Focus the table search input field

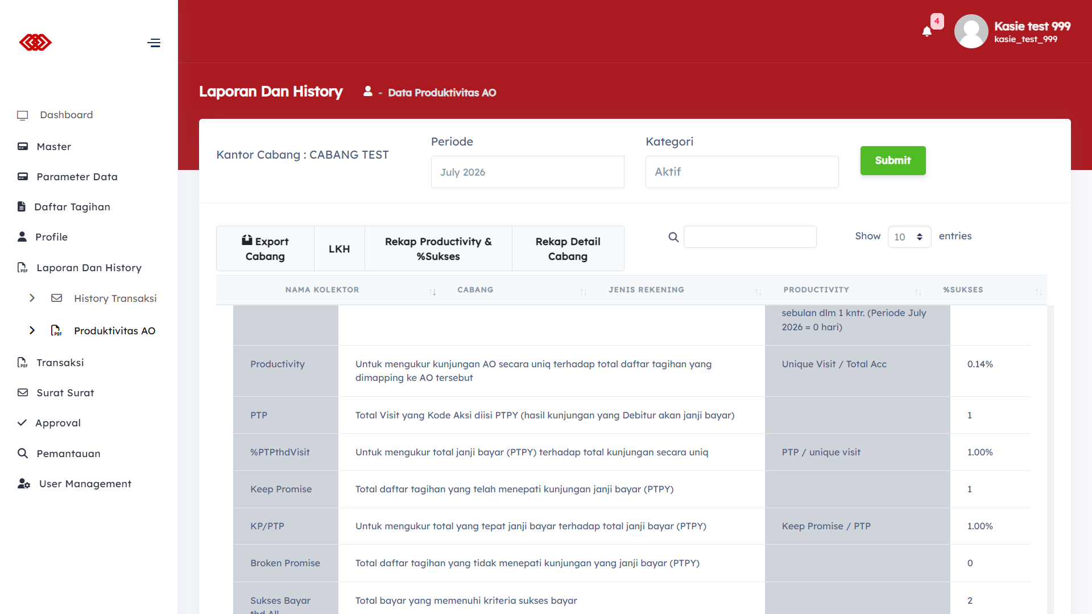click(x=750, y=237)
